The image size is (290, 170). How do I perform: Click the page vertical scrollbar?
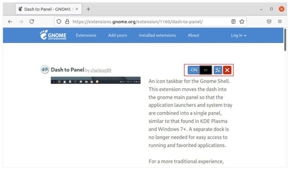point(285,40)
